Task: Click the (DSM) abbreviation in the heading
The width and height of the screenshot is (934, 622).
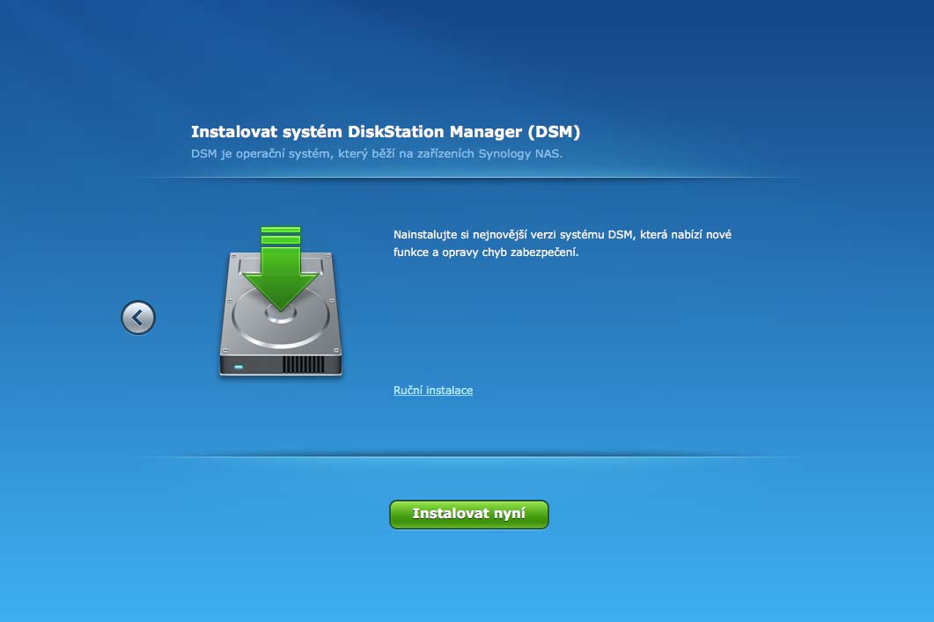Action: (555, 132)
